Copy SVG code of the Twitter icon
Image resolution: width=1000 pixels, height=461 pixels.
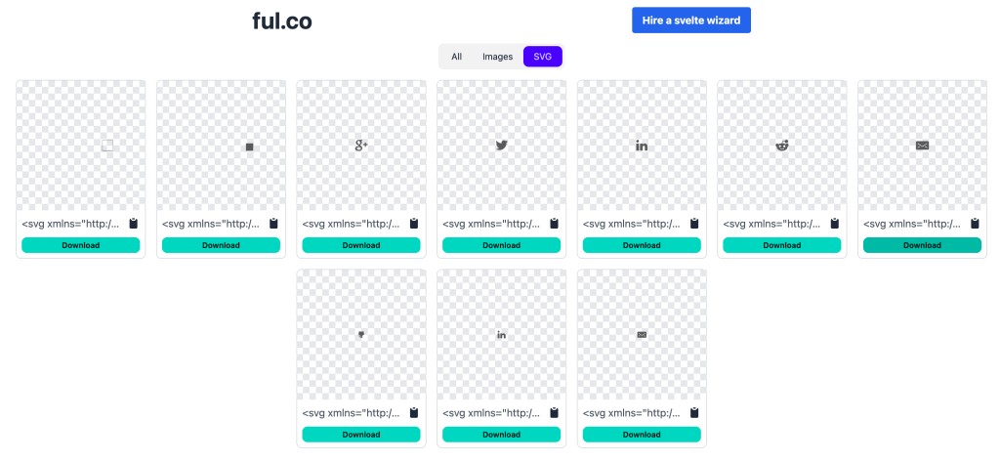pos(554,224)
